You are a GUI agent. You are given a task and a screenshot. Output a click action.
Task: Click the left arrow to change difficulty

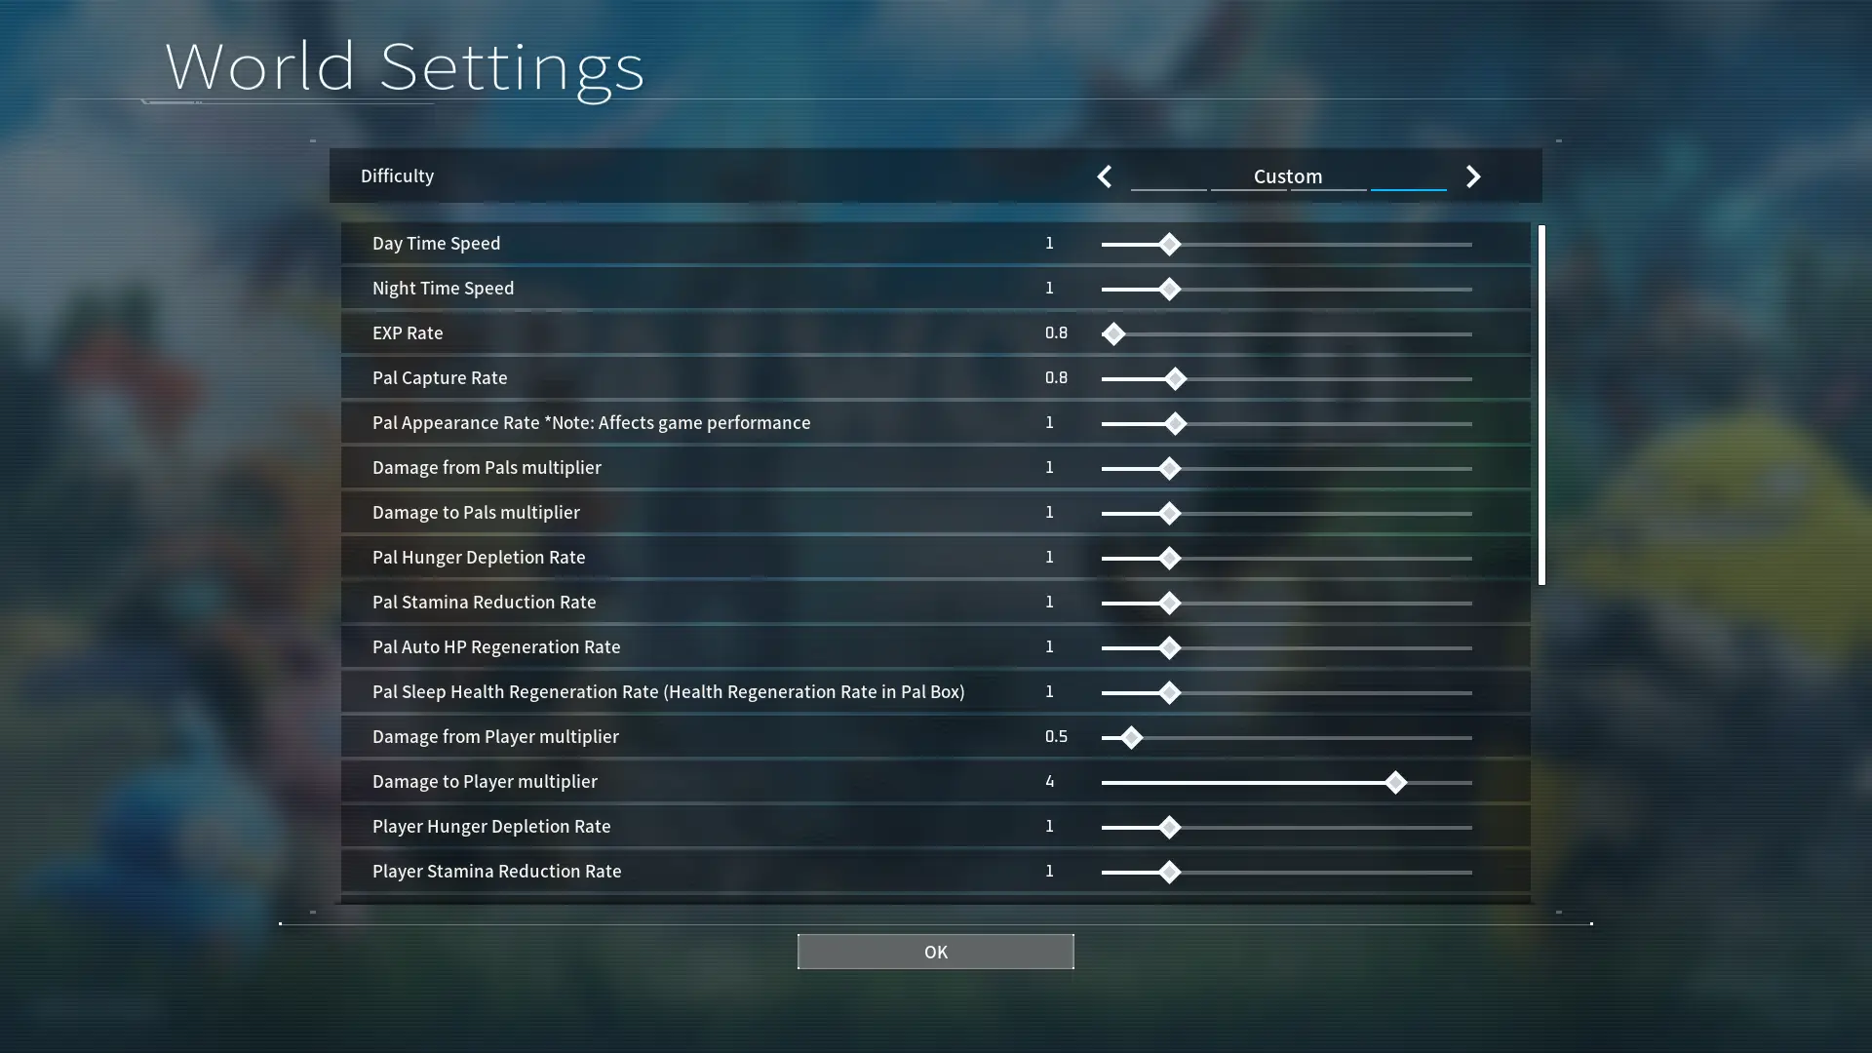[x=1103, y=176]
